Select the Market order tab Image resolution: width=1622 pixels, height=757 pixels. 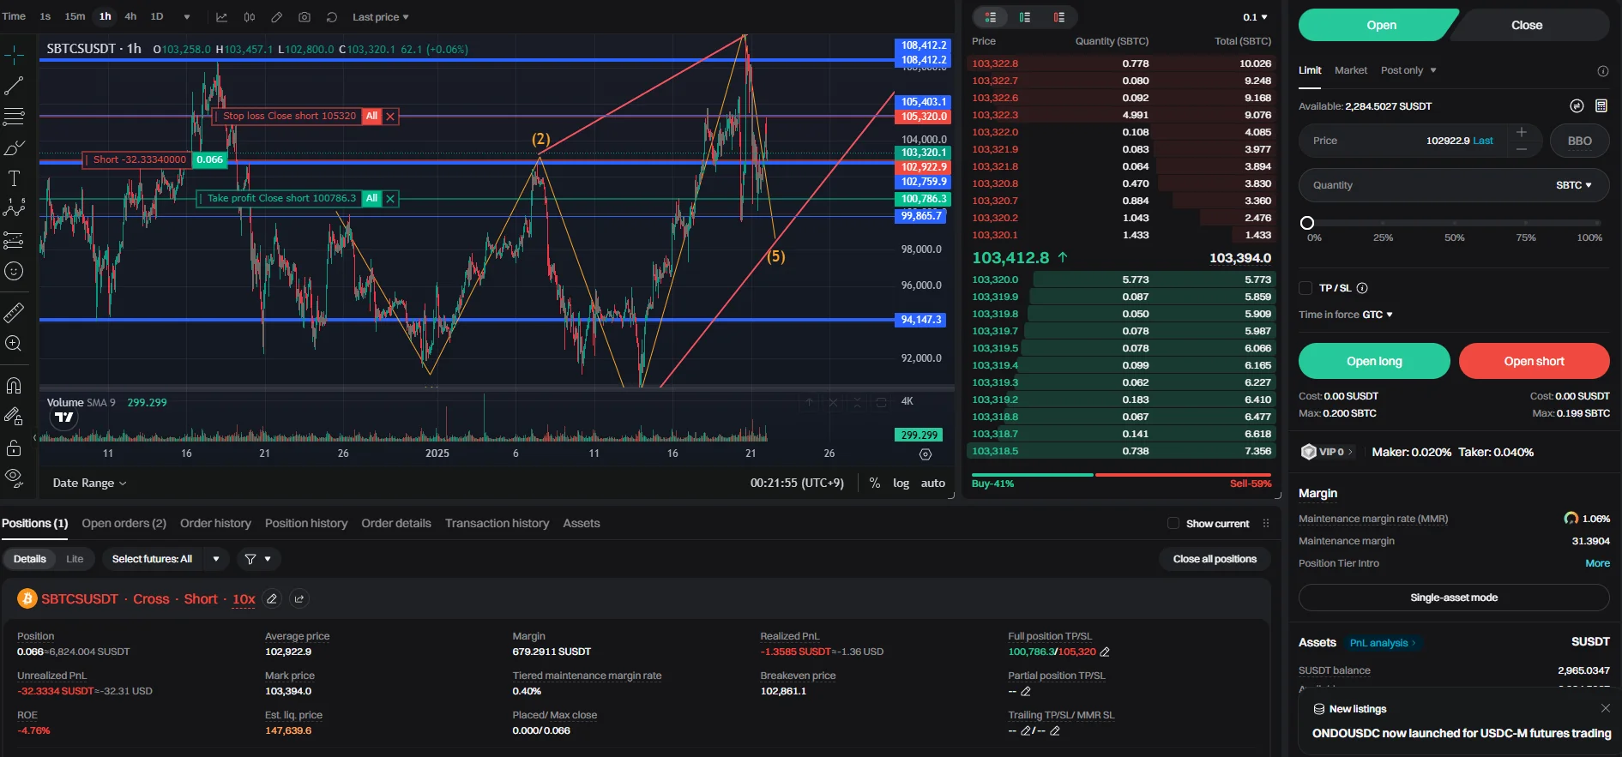pyautogui.click(x=1351, y=70)
